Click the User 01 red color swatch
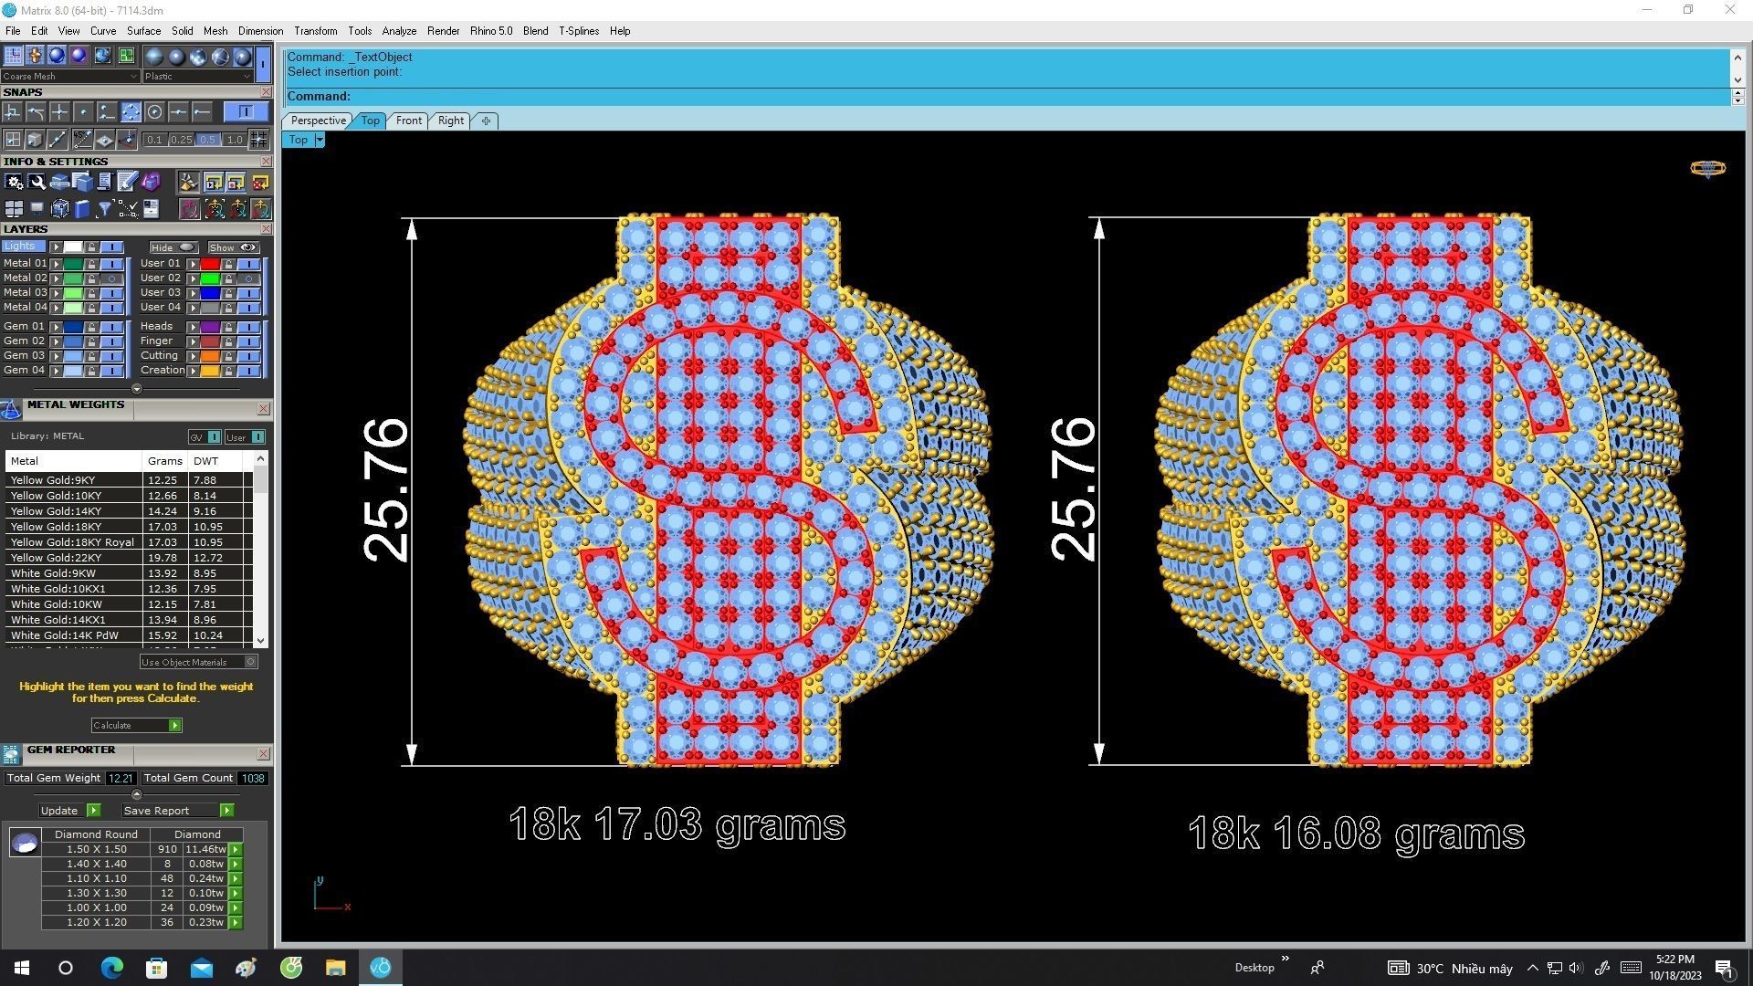 point(210,264)
